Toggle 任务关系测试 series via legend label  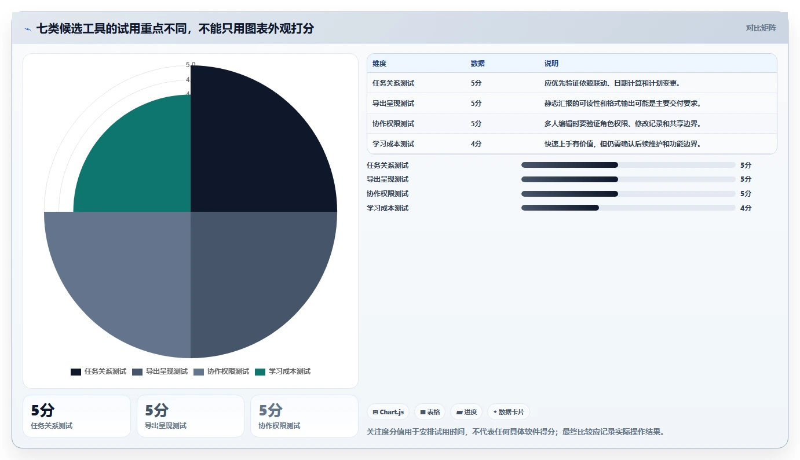(x=105, y=371)
